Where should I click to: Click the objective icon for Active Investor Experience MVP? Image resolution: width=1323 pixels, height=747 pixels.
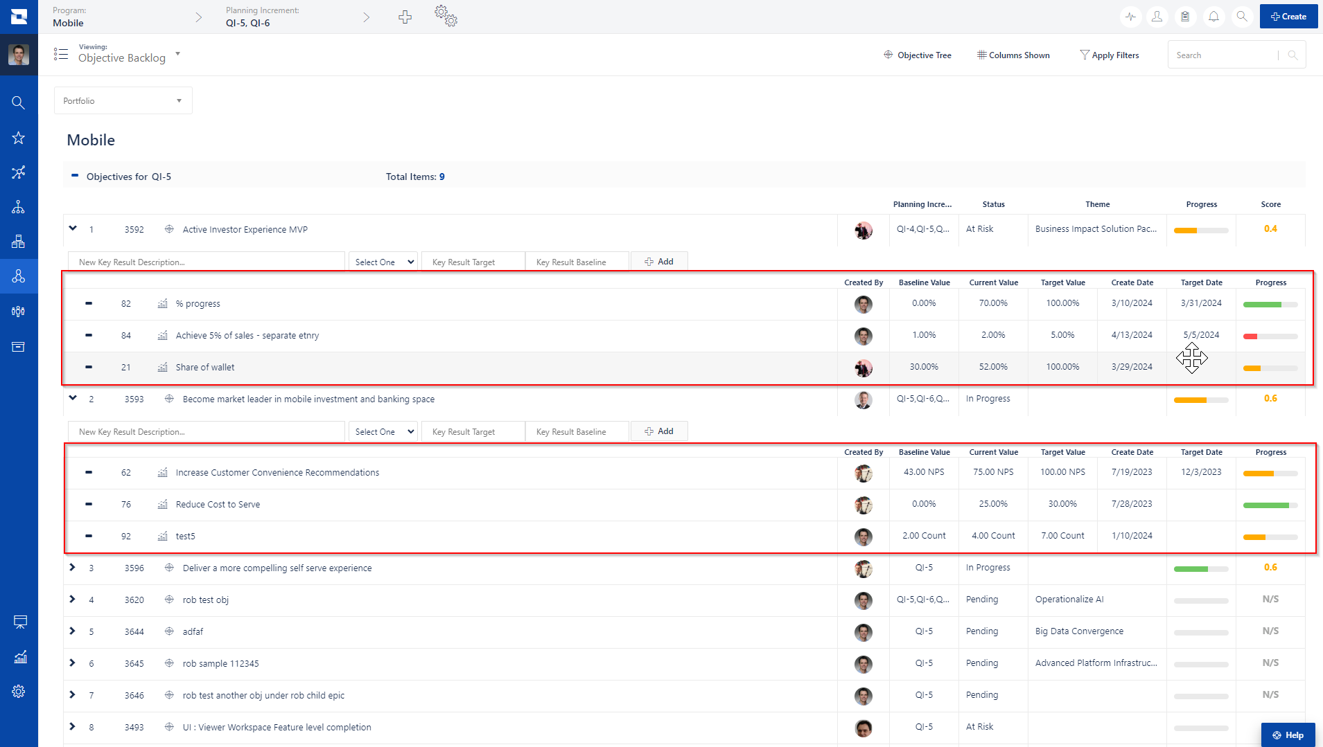click(x=169, y=229)
